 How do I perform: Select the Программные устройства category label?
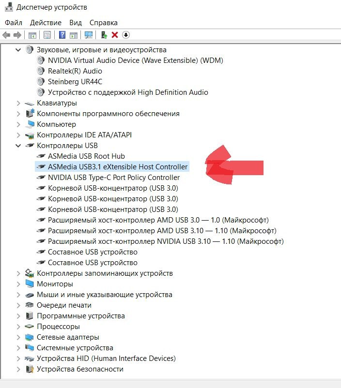(81, 316)
